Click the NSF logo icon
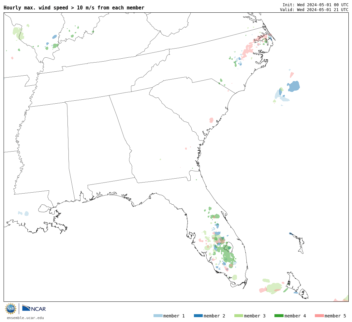Screen dimensions: 352x322 click(x=10, y=309)
